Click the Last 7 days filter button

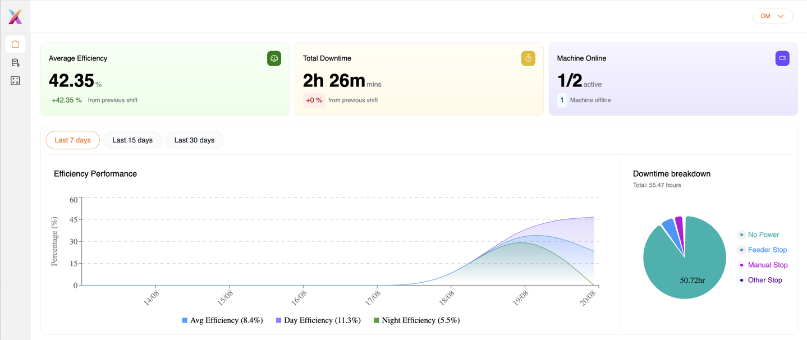pyautogui.click(x=72, y=140)
